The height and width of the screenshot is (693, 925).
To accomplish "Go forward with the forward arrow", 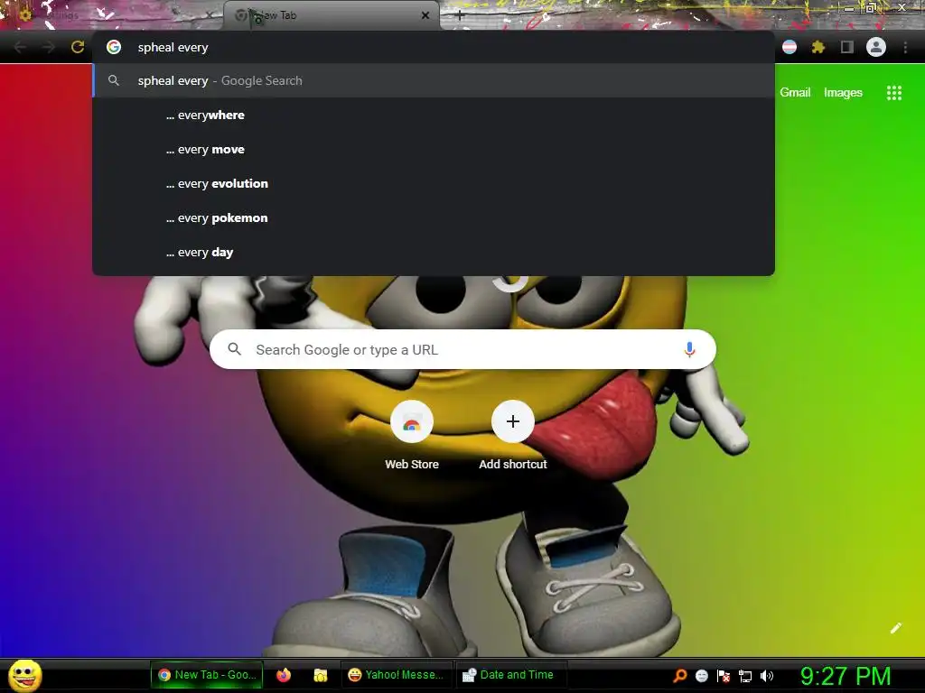I will pyautogui.click(x=49, y=47).
